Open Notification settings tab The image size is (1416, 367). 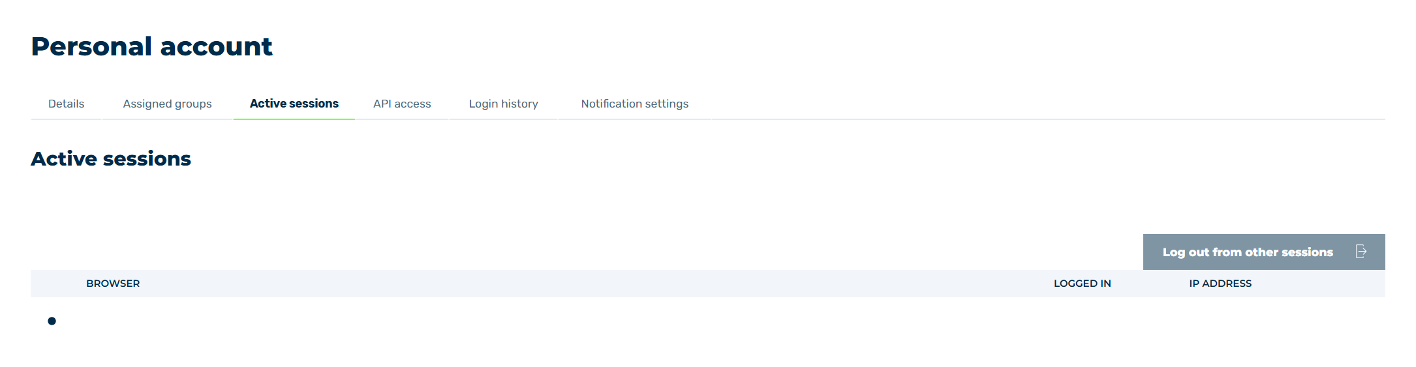click(x=635, y=104)
